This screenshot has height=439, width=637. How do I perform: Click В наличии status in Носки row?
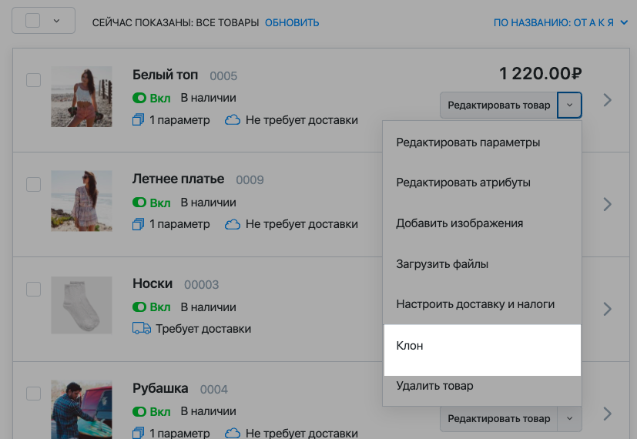[x=209, y=307]
